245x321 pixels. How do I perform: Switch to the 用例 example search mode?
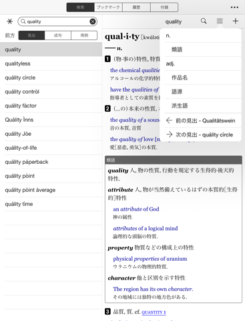tap(84, 35)
